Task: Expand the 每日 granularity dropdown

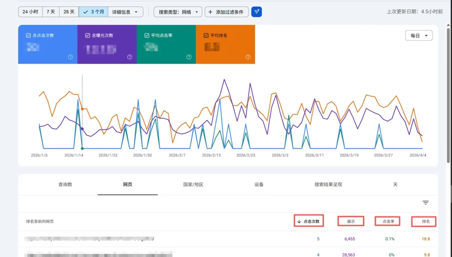Action: pos(418,35)
